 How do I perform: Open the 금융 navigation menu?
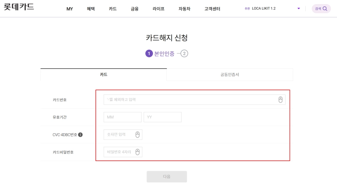pyautogui.click(x=135, y=9)
